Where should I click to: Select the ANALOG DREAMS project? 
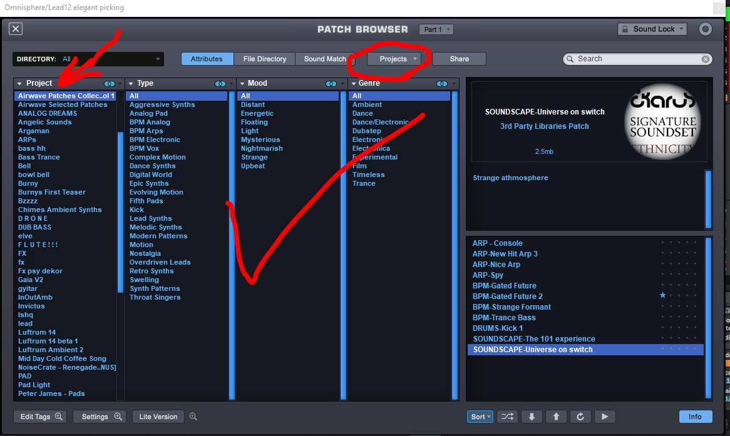point(48,114)
